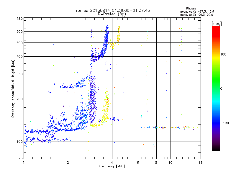Click the x-axis tick label '2'

point(68,163)
